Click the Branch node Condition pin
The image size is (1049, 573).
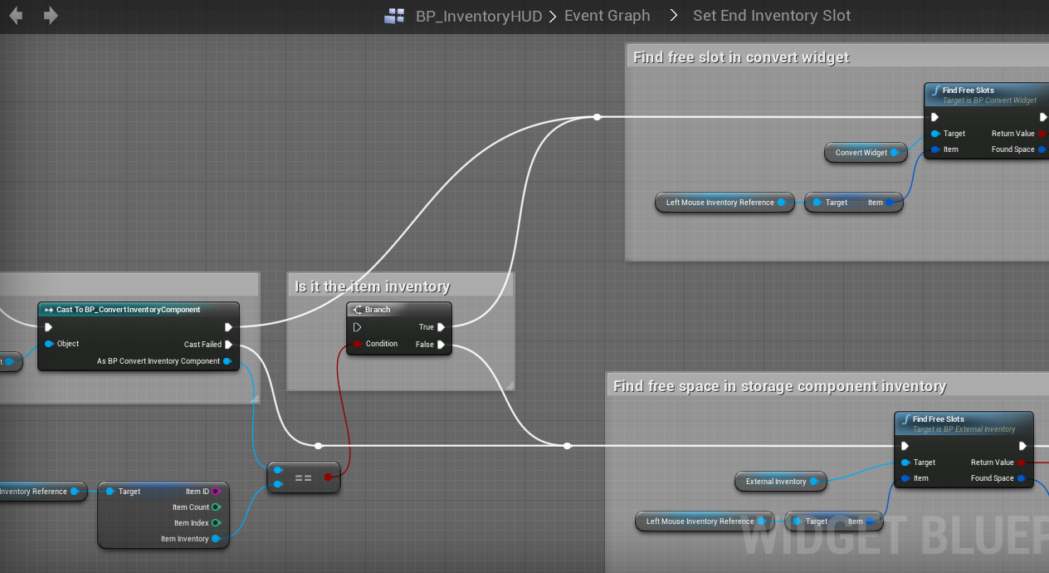tap(358, 344)
